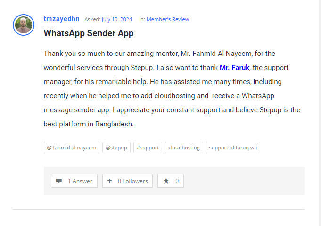Open the Member's Review category
321x226 pixels.
click(x=168, y=20)
